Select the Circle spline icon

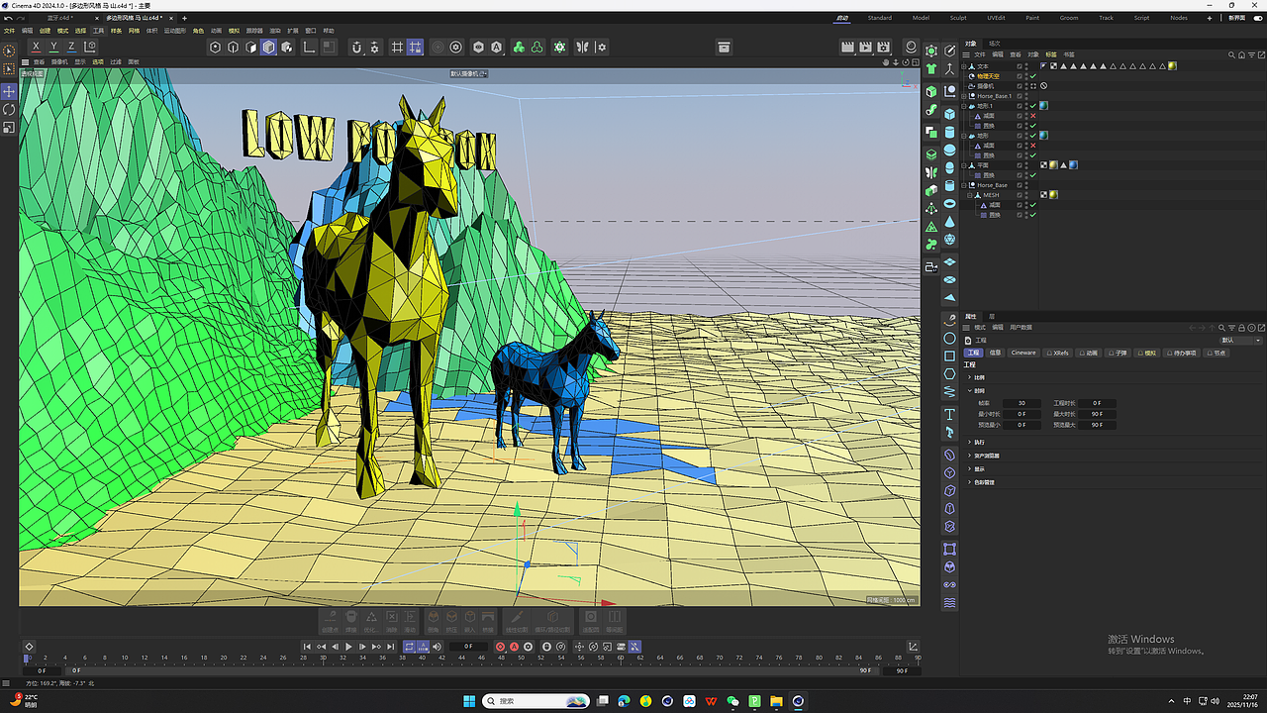click(x=949, y=338)
